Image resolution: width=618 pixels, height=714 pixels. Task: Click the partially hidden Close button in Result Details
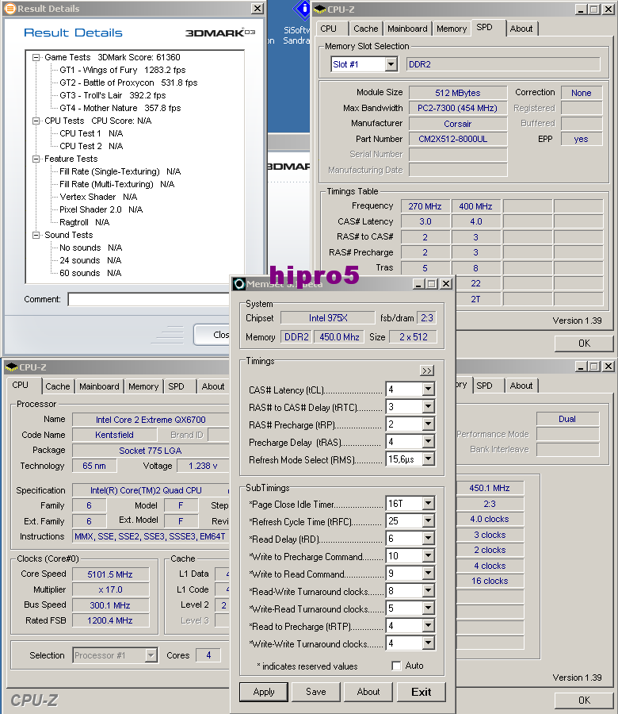click(x=212, y=335)
